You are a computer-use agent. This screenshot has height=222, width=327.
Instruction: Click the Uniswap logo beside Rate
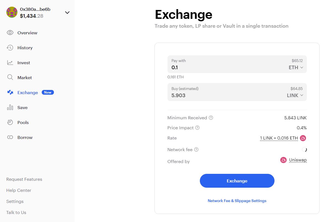[303, 138]
